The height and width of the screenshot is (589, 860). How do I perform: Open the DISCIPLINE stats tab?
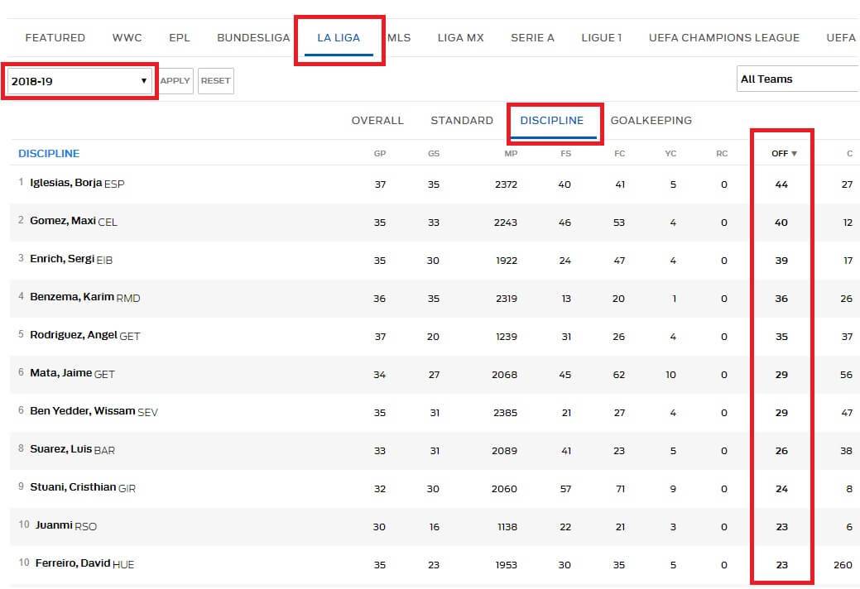(x=551, y=121)
